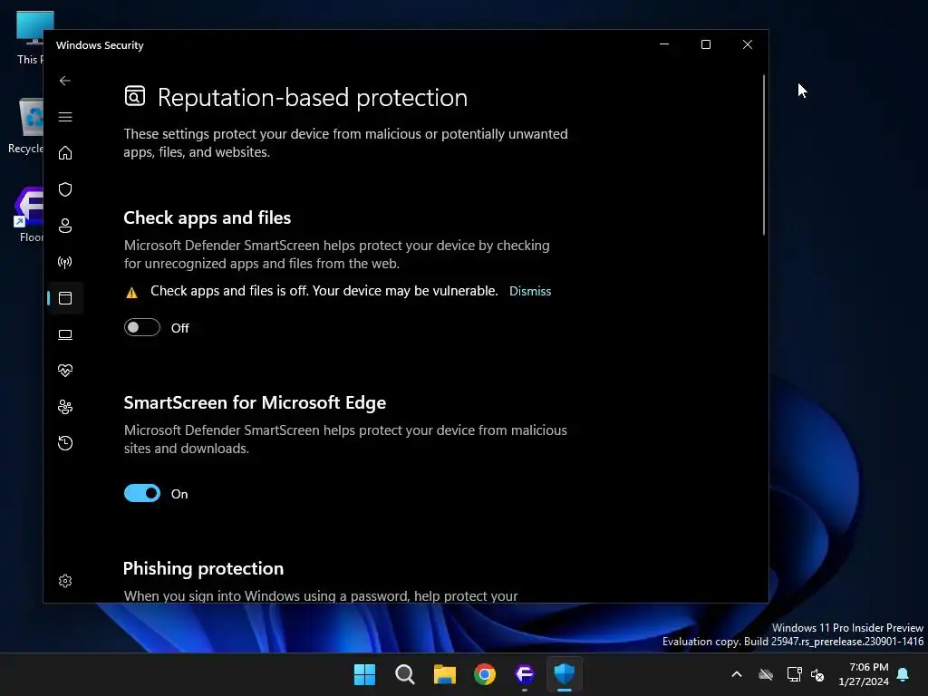
Task: Open Device performance & health heart icon
Action: click(65, 371)
